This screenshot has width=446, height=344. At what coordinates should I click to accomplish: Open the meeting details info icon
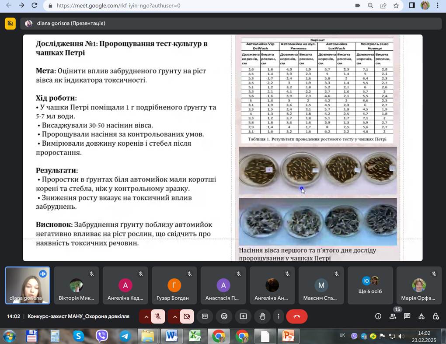coord(378,316)
